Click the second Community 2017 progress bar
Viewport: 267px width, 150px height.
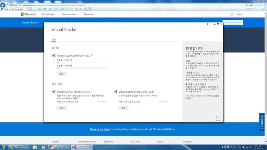coord(84,68)
